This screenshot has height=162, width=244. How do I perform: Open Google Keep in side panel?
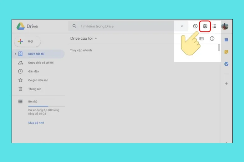coord(226,52)
